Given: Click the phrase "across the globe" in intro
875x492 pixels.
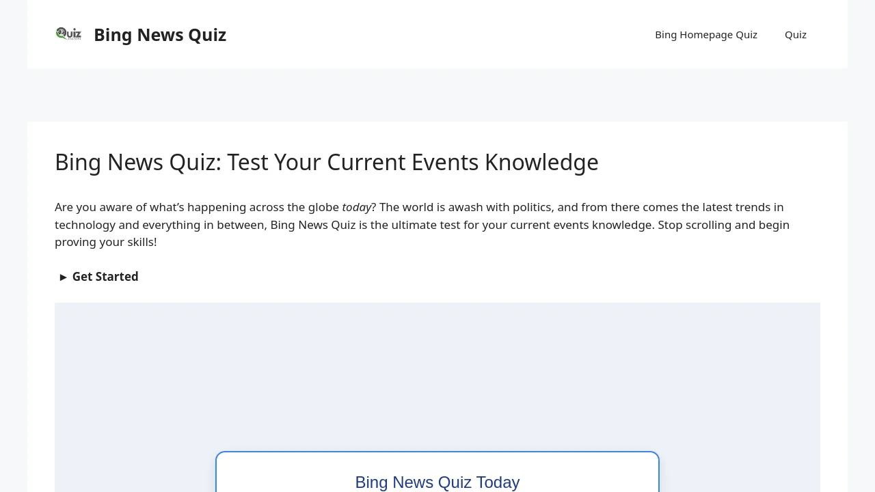Looking at the screenshot, I should (294, 207).
